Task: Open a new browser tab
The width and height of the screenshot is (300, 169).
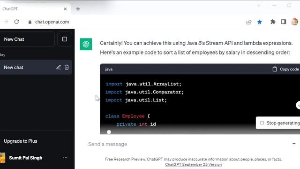Action: 78,9
